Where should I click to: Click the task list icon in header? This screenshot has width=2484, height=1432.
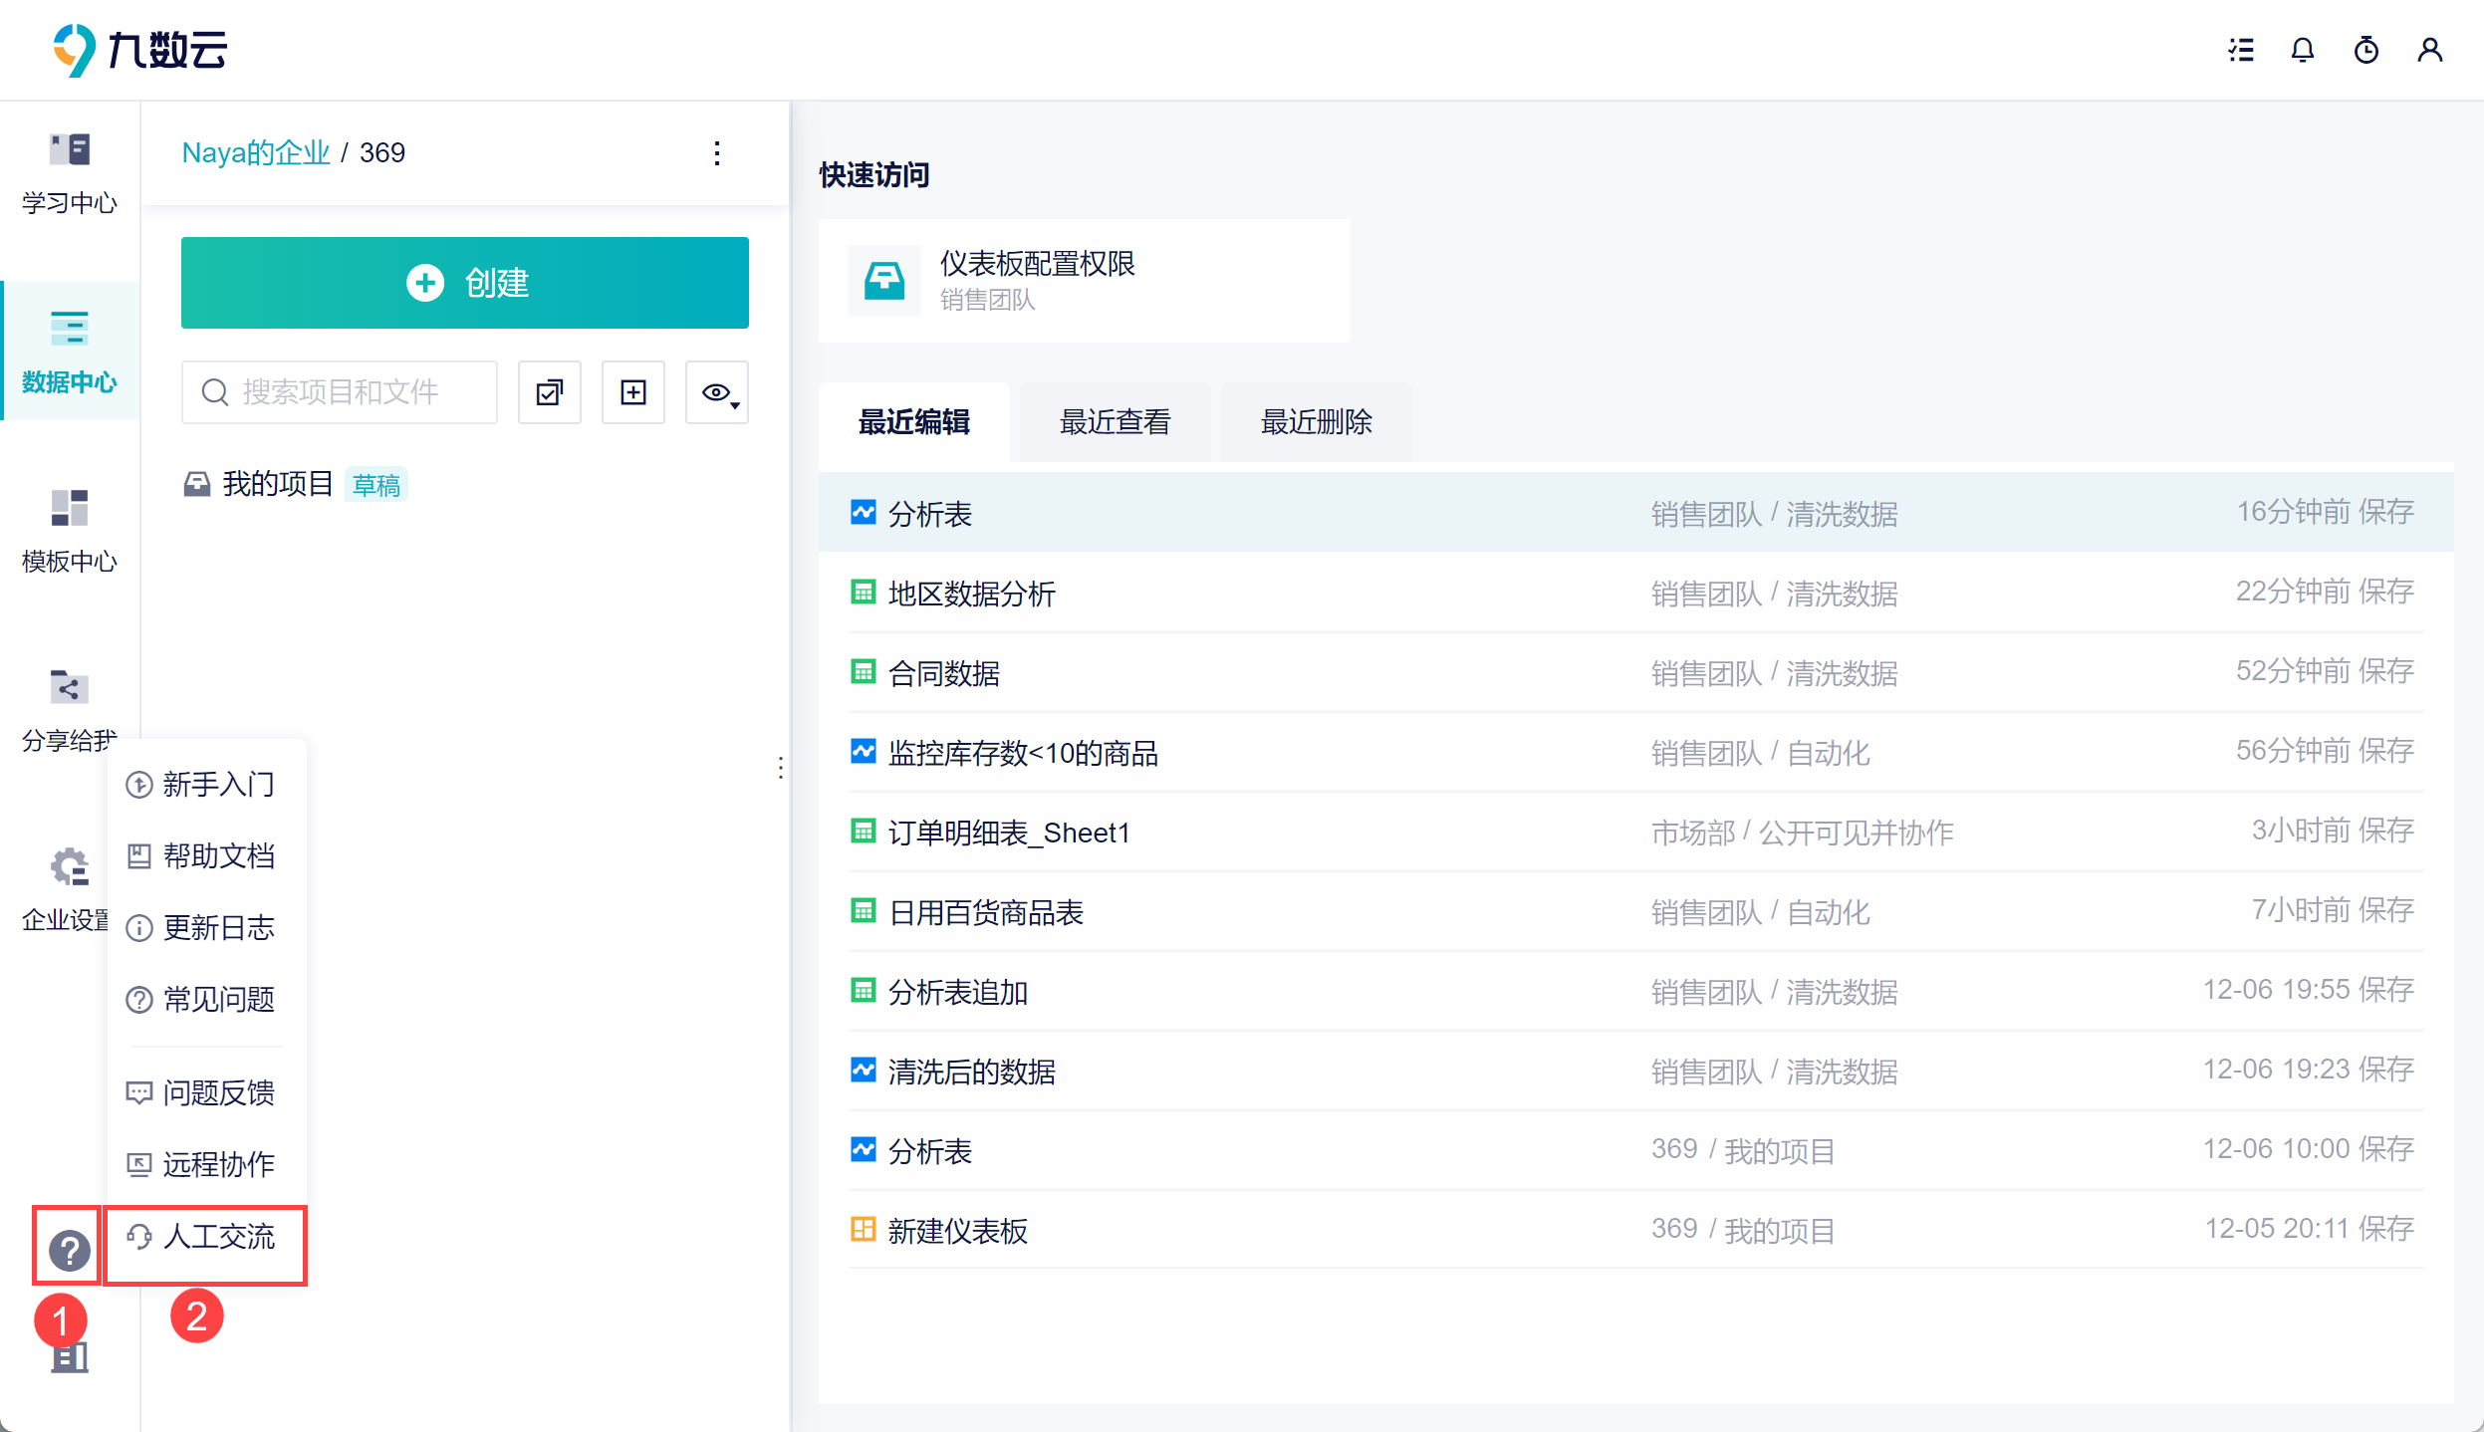[x=2240, y=50]
